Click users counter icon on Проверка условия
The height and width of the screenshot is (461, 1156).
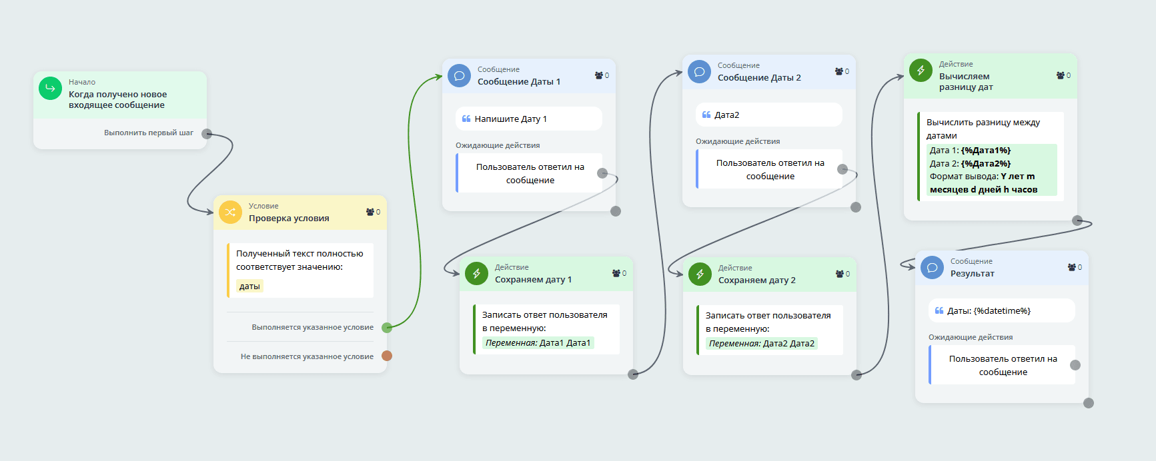[x=370, y=212]
